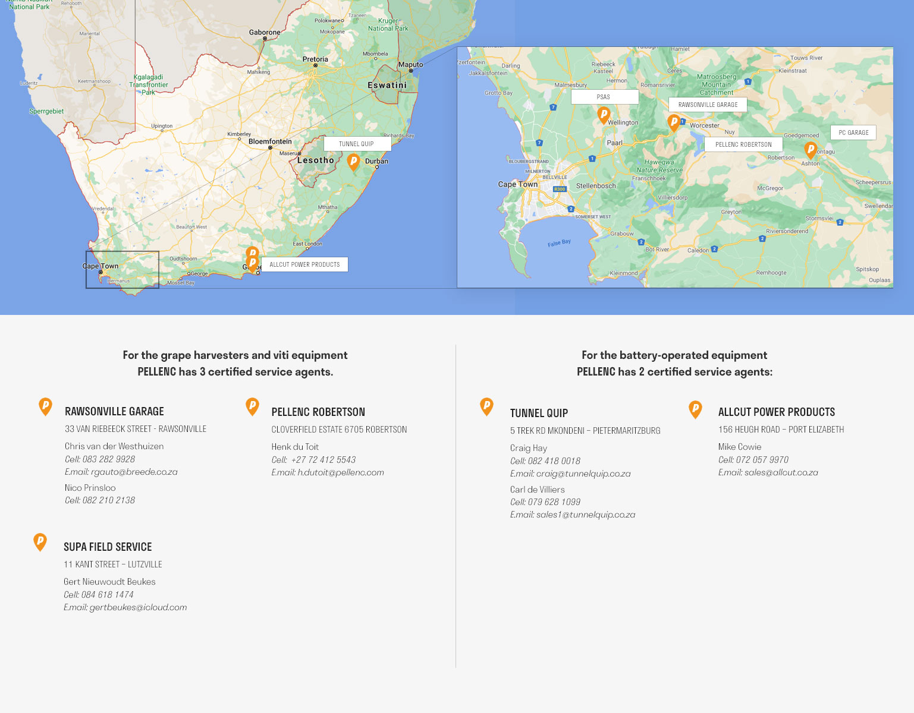
Task: Click the name Craig Hay
Action: click(529, 448)
